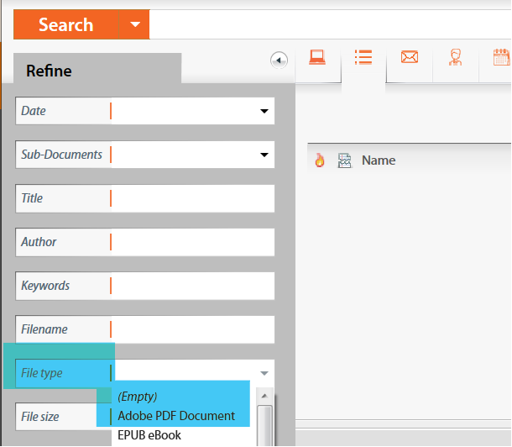Open the Search button dropdown arrow

tap(134, 24)
